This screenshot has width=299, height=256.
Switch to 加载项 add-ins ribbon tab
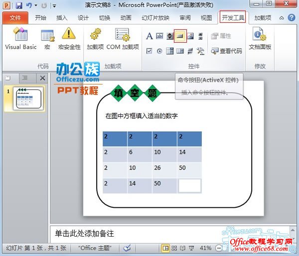(x=263, y=18)
